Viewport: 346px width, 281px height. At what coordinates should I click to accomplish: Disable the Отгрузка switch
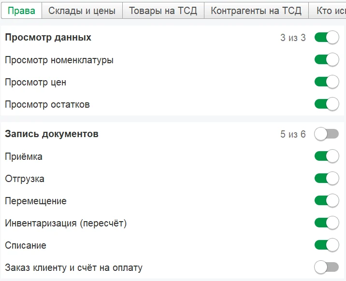click(327, 179)
